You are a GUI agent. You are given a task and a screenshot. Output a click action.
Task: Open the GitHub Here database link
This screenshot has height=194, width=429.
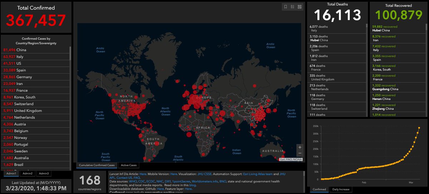point(161,189)
